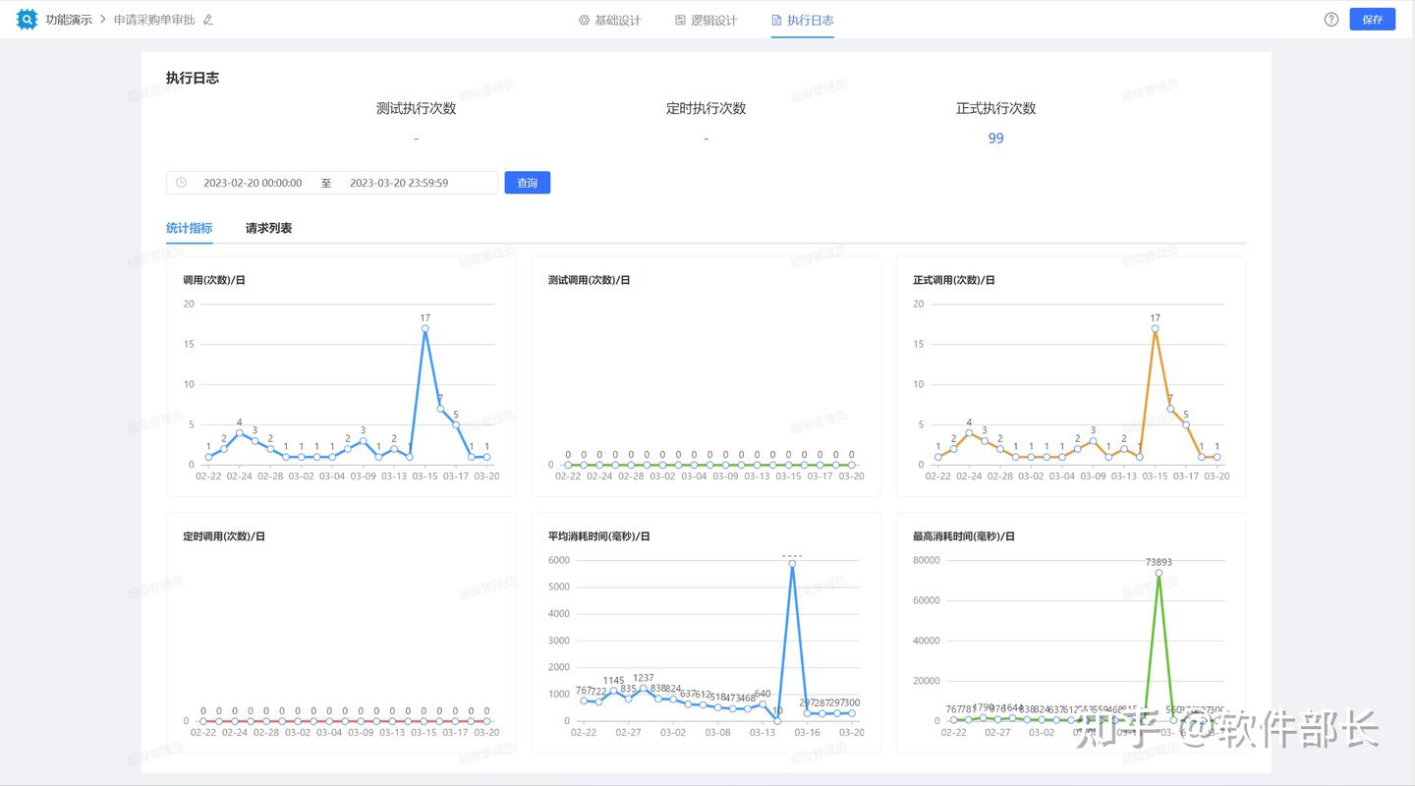1415x786 pixels.
Task: Click the 73893 peak point in 最高消耗时间 chart
Action: point(1159,573)
